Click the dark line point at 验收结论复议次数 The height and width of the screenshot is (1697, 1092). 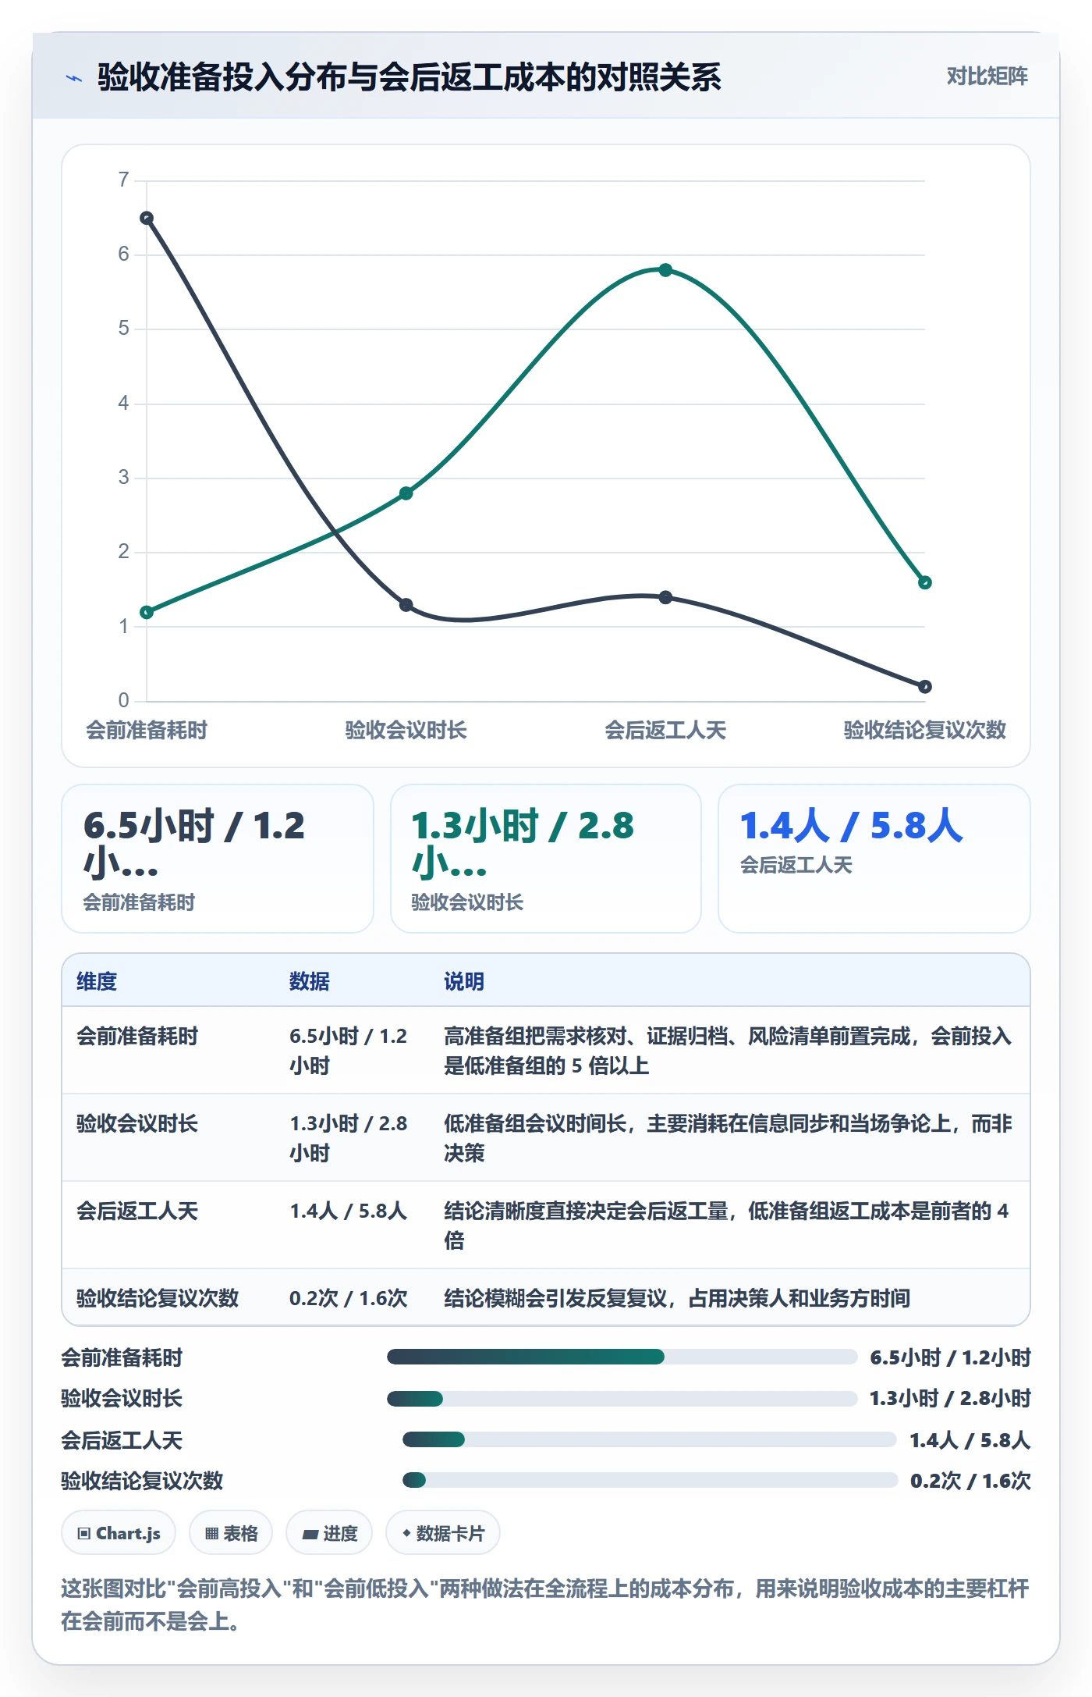[x=925, y=687]
